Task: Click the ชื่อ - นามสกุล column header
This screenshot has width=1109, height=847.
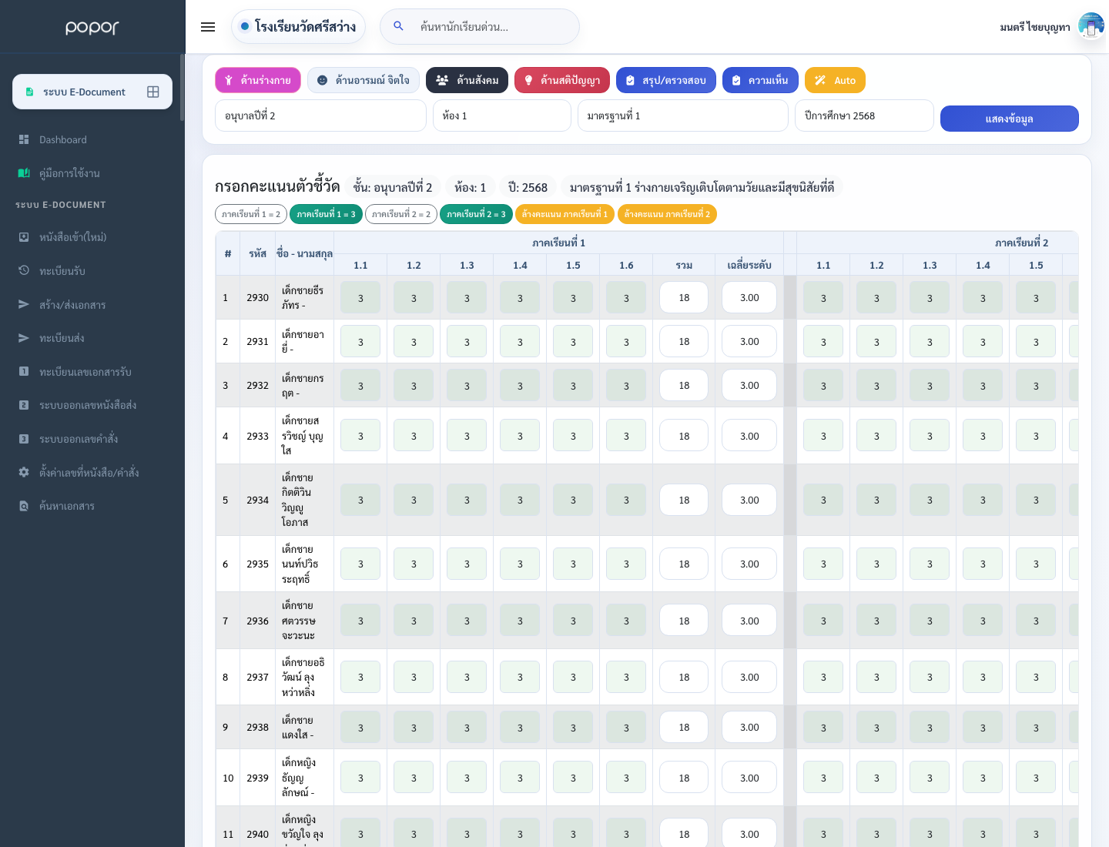Action: (x=304, y=253)
